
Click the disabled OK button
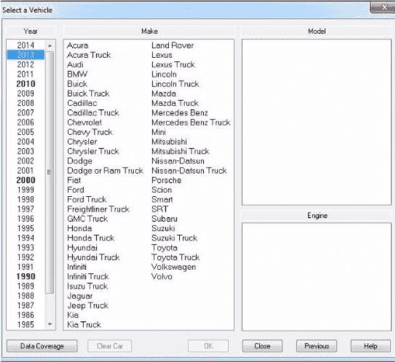point(208,346)
